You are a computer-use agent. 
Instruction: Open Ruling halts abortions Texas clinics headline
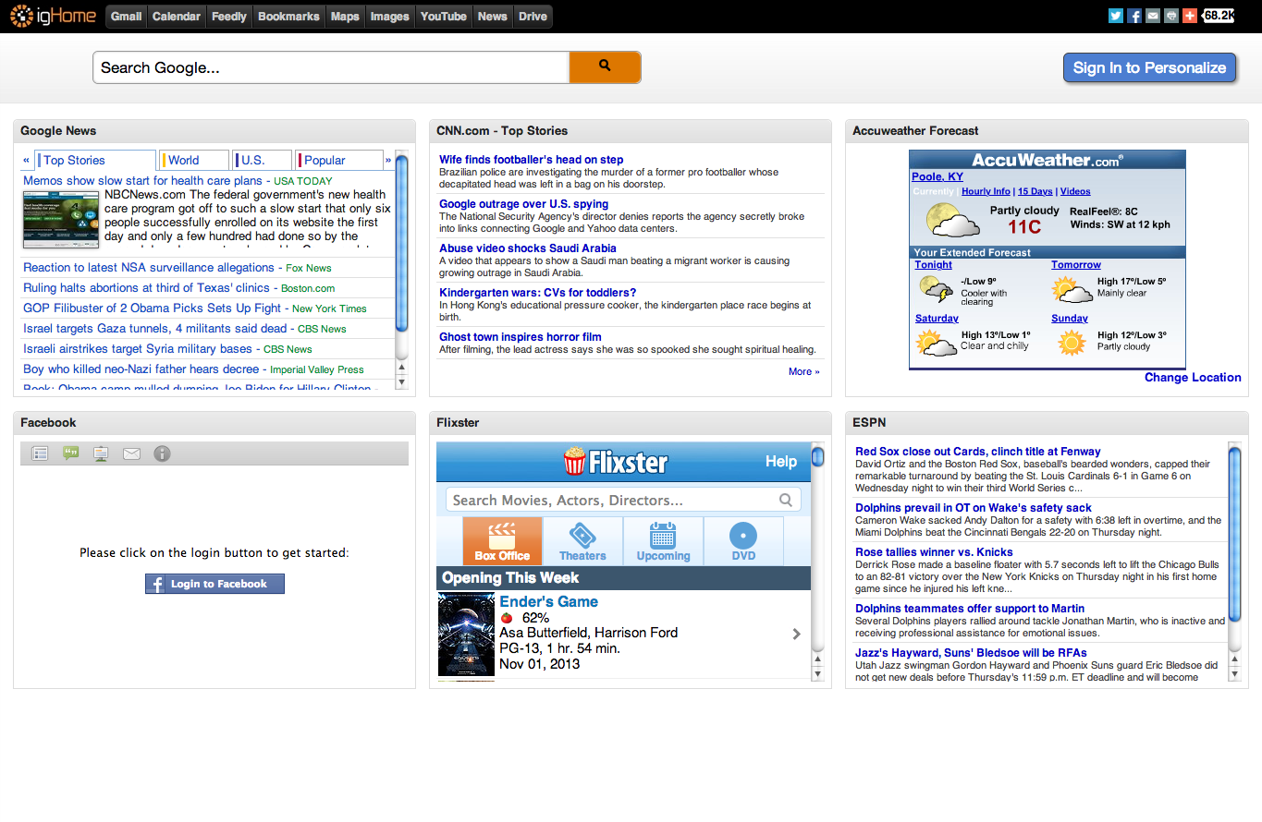click(x=146, y=287)
